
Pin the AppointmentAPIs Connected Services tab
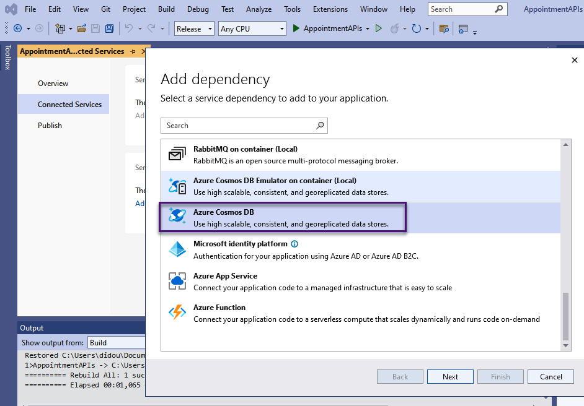click(x=133, y=51)
